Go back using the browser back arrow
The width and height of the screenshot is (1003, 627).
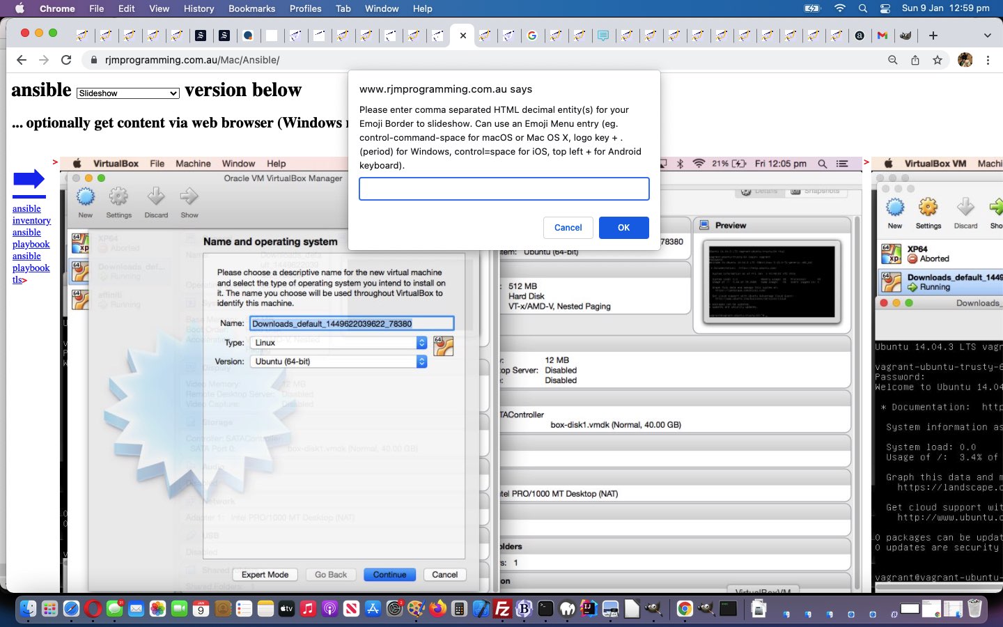point(22,60)
